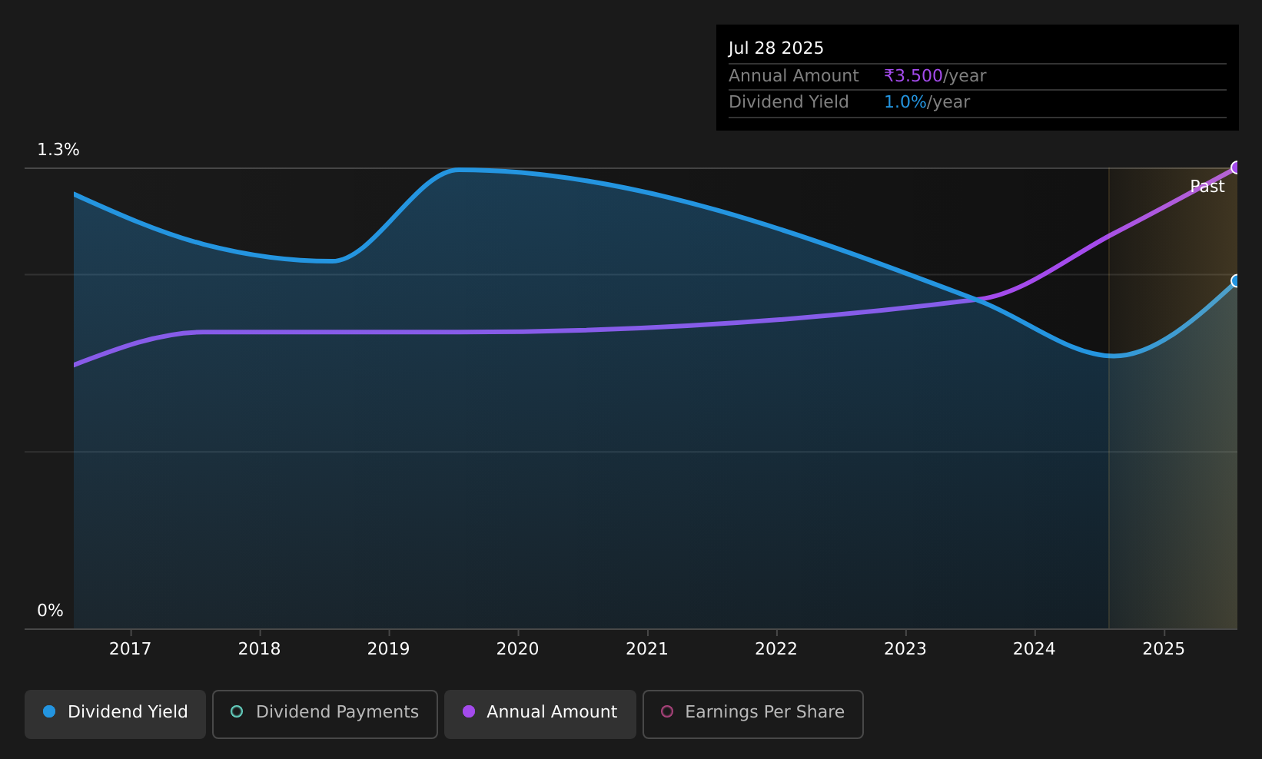Click the 'Dividend Yield' tooltip row label
1262x759 pixels.
point(789,102)
